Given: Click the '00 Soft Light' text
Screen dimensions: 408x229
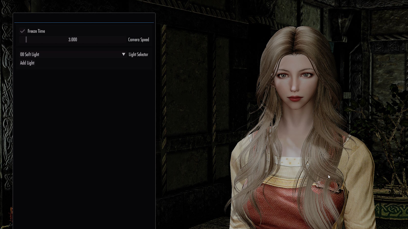Looking at the screenshot, I should click(30, 54).
